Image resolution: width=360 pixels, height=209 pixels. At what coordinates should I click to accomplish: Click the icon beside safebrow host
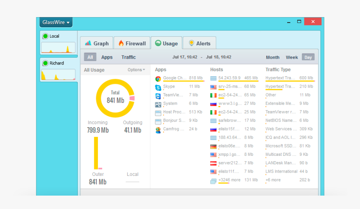pyautogui.click(x=213, y=121)
